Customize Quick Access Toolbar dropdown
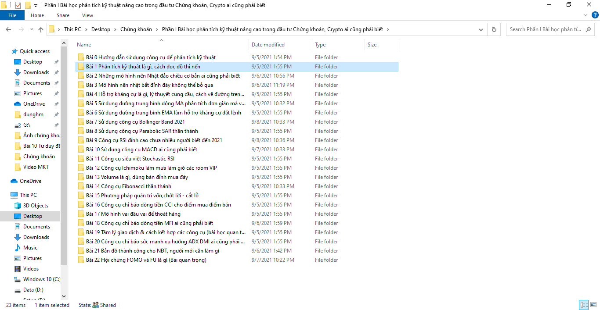This screenshot has width=600, height=310. pyautogui.click(x=36, y=5)
